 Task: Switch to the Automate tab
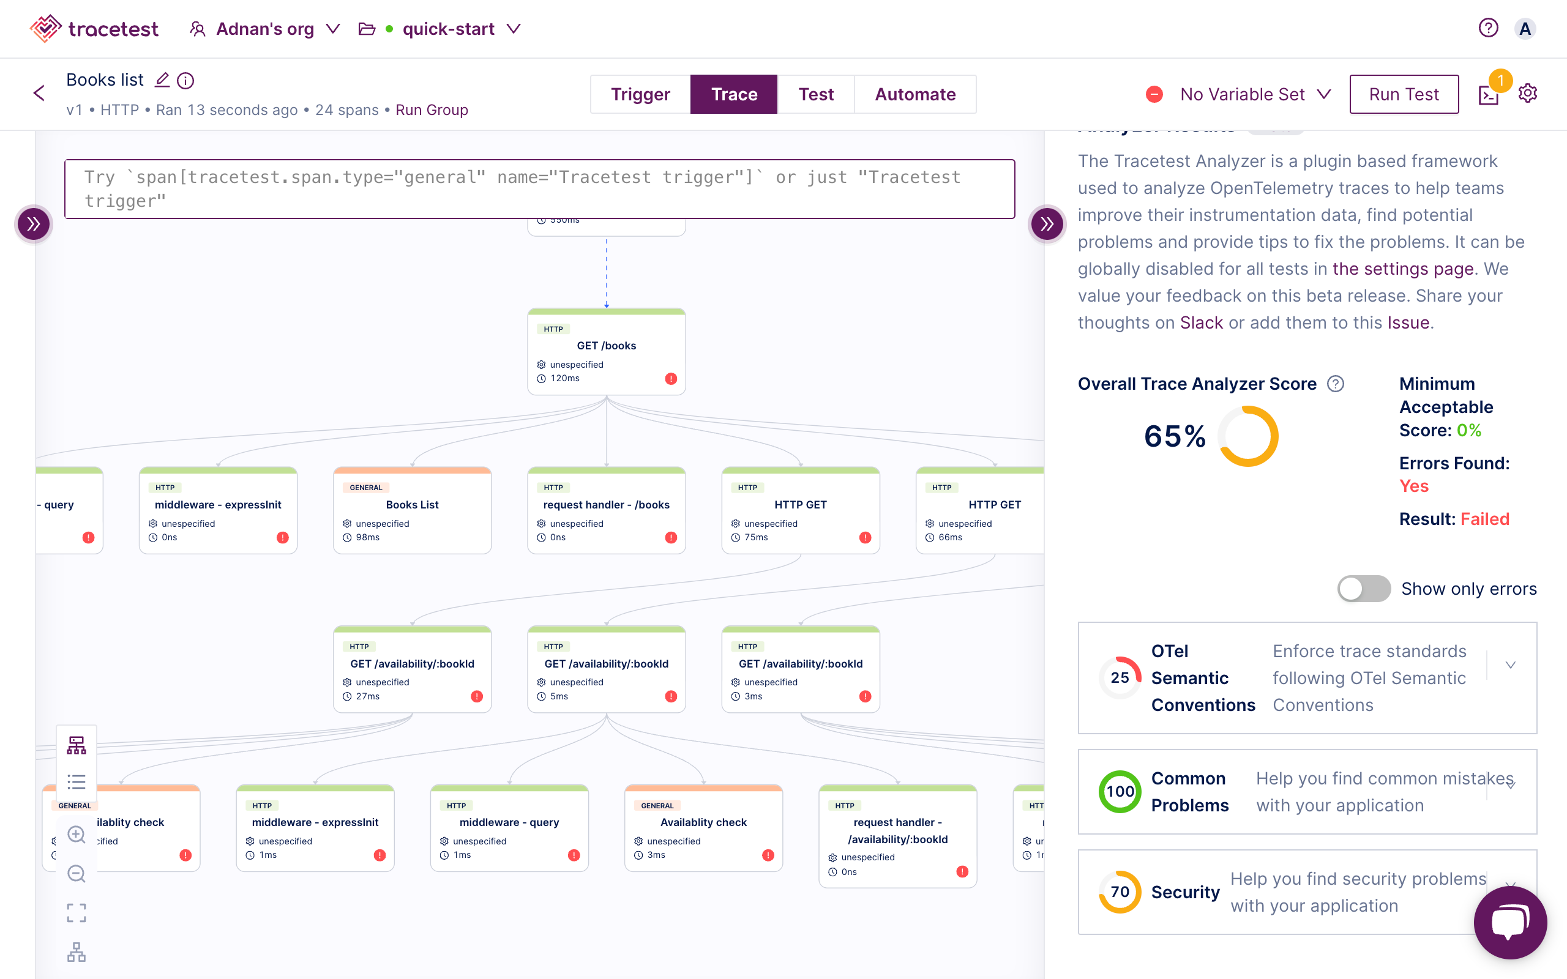(914, 94)
